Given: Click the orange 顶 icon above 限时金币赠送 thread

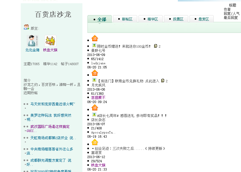Looking at the screenshot, I should (x=95, y=38).
